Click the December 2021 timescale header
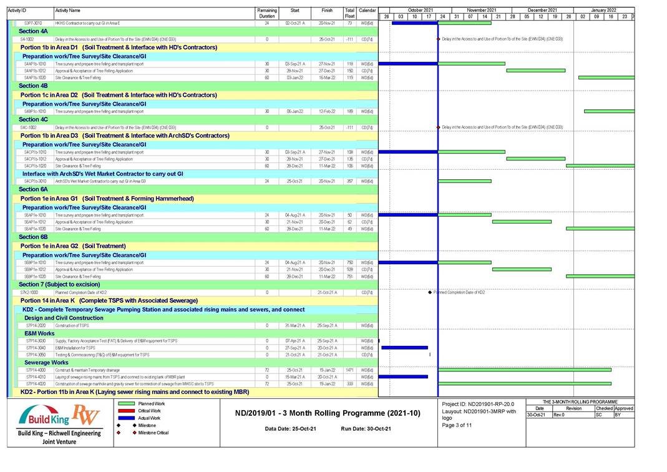 (542, 10)
